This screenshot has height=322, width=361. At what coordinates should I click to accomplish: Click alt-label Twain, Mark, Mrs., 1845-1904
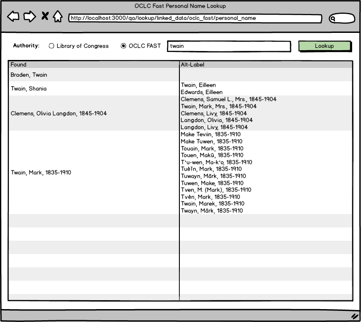pos(219,106)
